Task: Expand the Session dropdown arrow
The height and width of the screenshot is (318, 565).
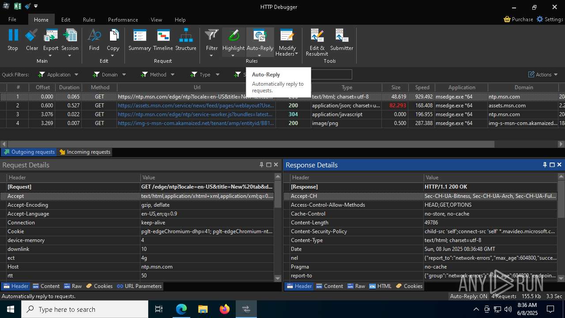Action: coord(70,56)
